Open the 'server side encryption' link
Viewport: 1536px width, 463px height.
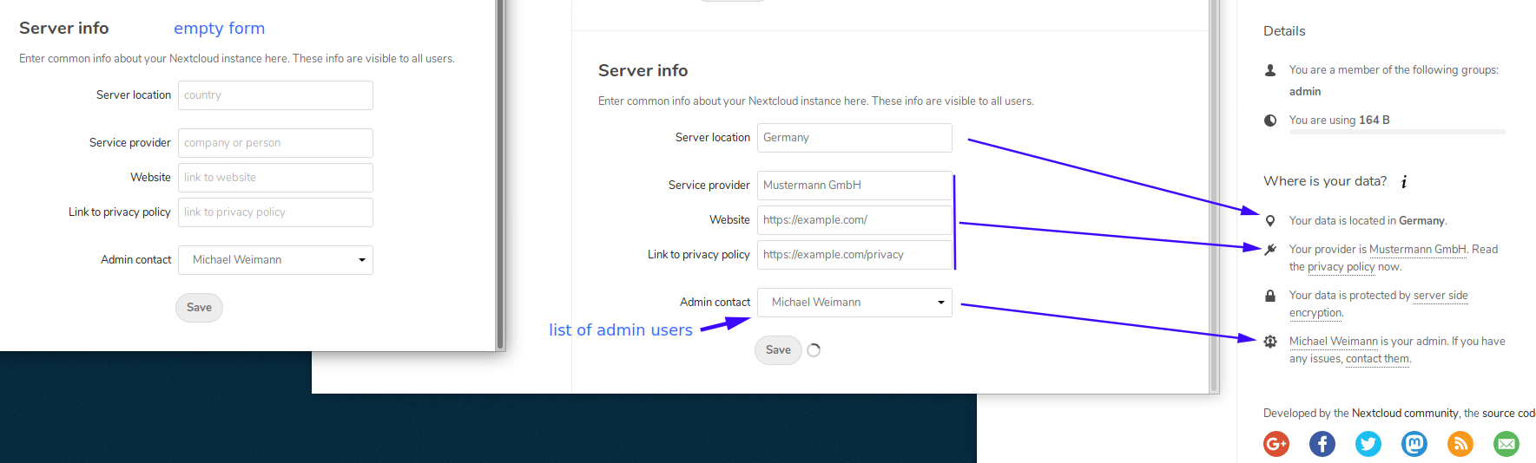coord(1379,304)
